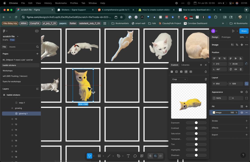
Task: Open the avatar A user dropdown
Action: 214,31
